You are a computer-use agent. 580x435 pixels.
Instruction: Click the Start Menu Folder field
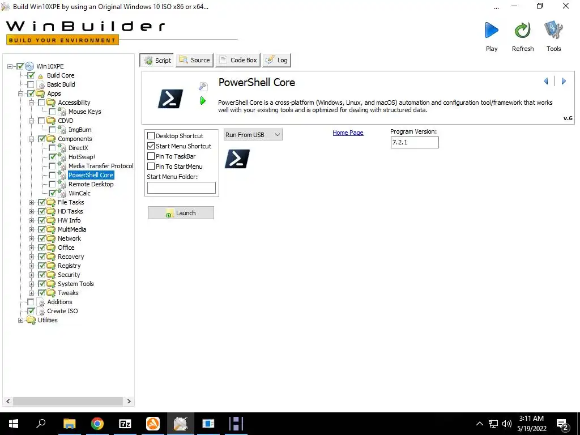pyautogui.click(x=181, y=187)
